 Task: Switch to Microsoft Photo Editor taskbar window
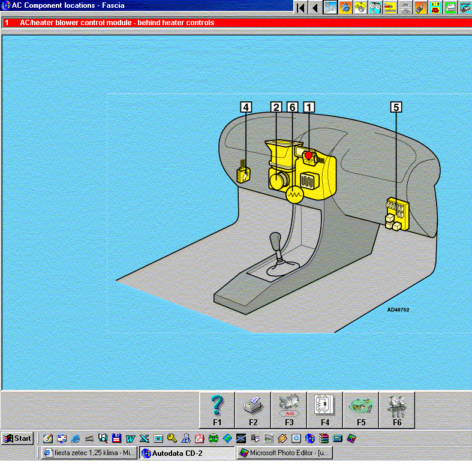pos(284,453)
